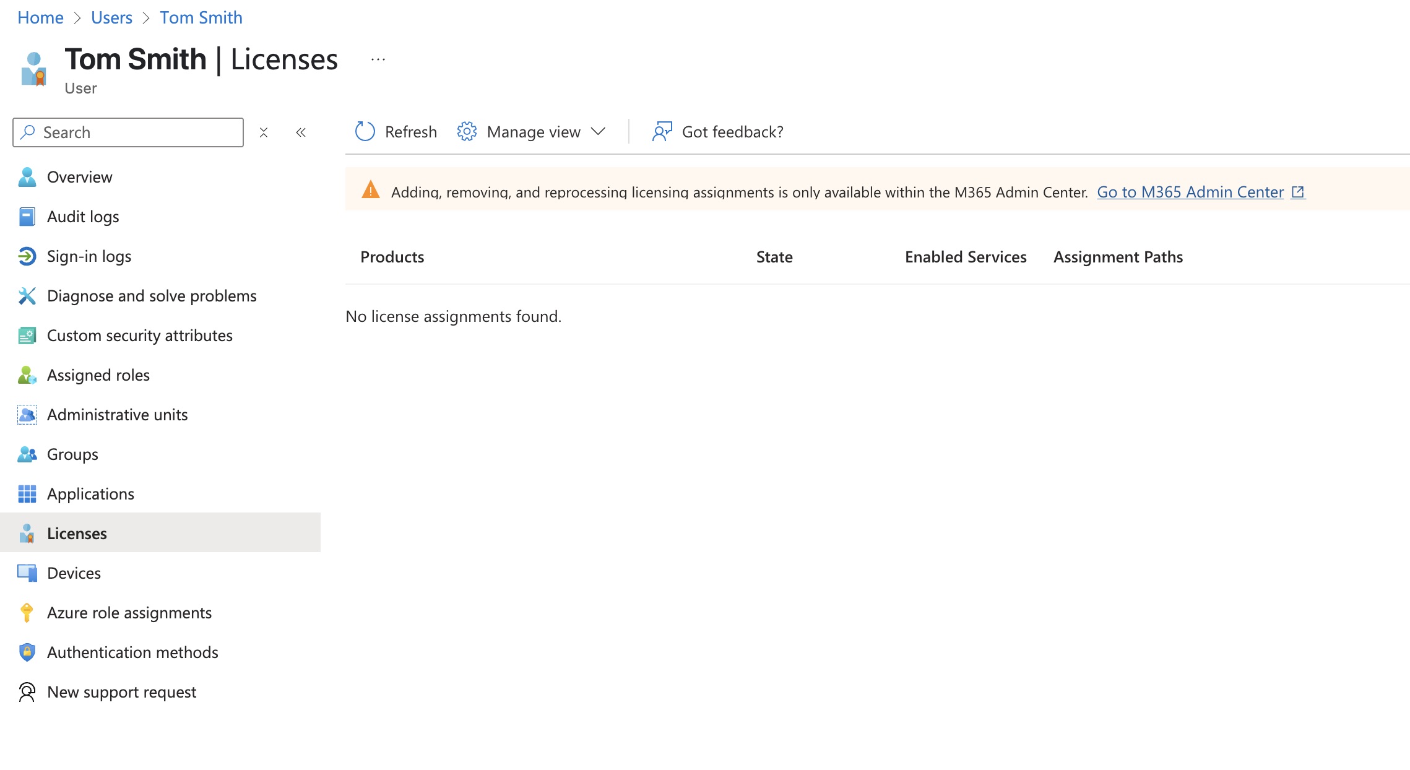Click the Administrative units icon
The height and width of the screenshot is (770, 1410).
(27, 415)
